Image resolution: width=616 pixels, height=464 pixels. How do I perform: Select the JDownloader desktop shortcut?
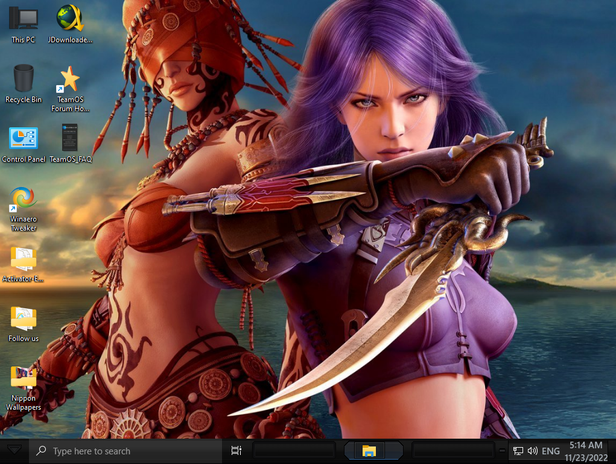coord(70,24)
